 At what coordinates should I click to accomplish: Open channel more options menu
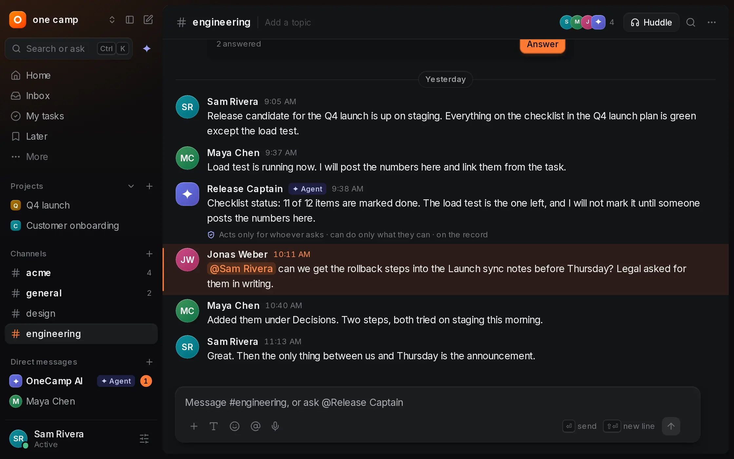tap(712, 22)
